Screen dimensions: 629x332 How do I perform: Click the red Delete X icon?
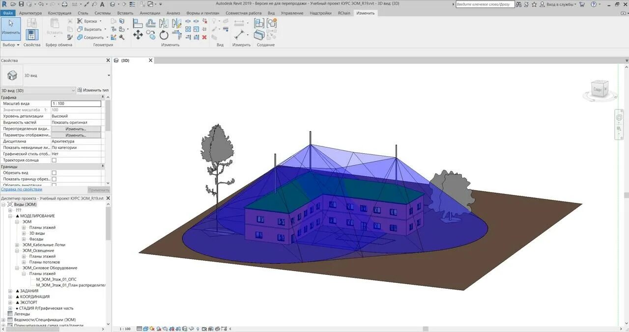pyautogui.click(x=204, y=37)
